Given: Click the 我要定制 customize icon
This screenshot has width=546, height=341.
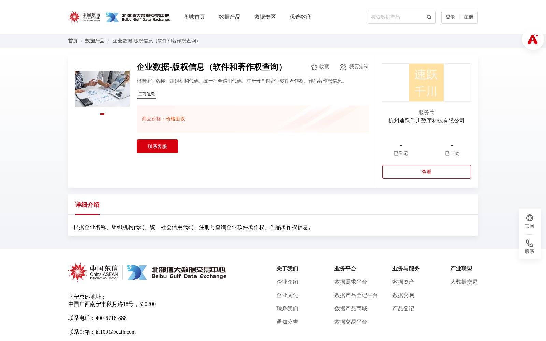Looking at the screenshot, I should tap(343, 67).
